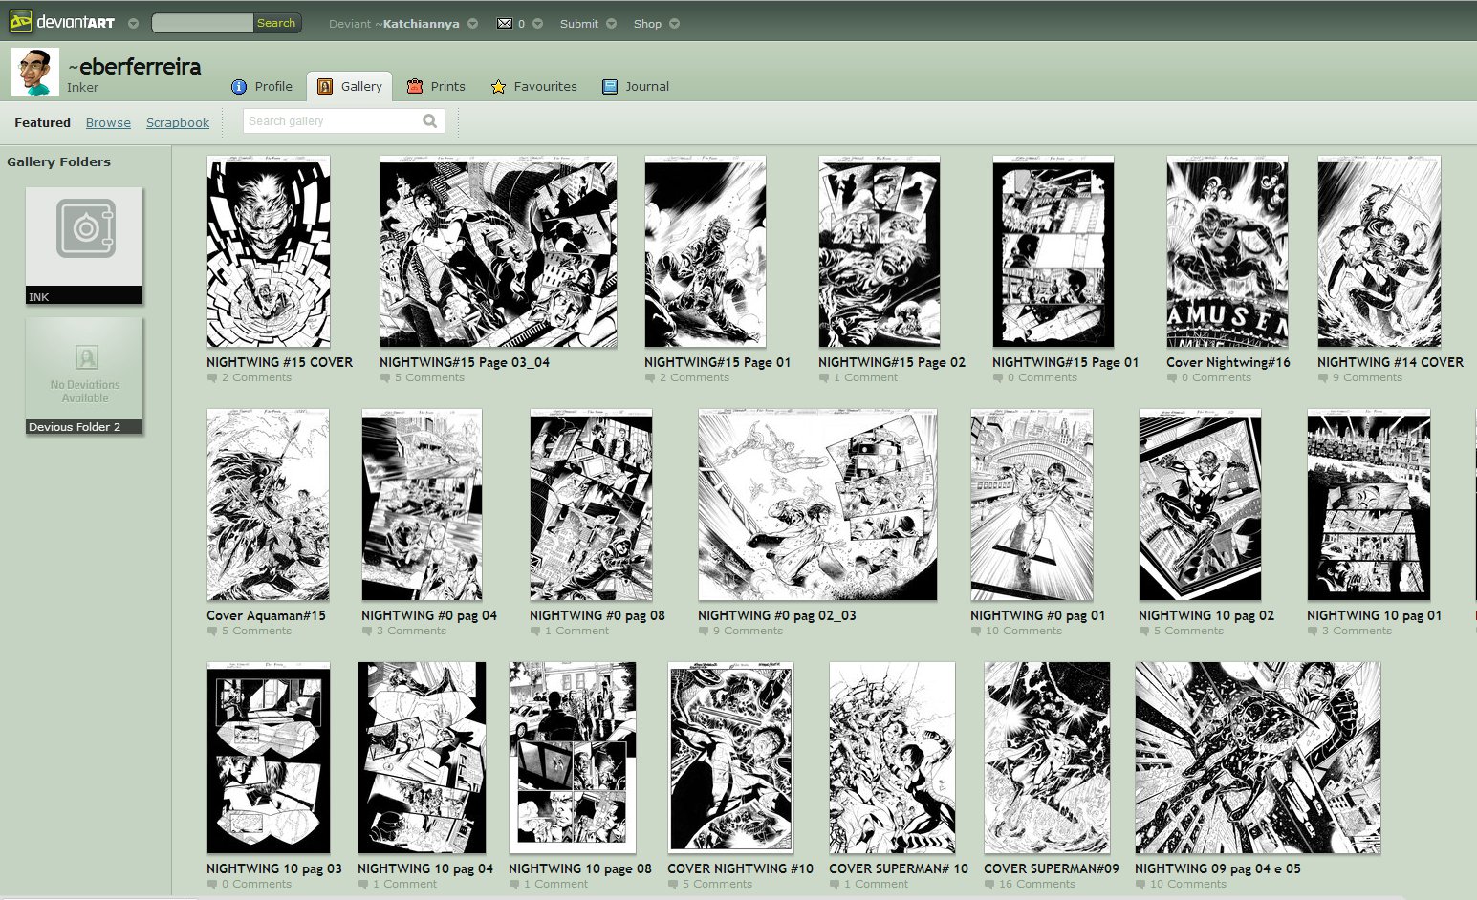Open comments under NIGHTWING #15 COVER
The width and height of the screenshot is (1477, 900).
point(256,377)
